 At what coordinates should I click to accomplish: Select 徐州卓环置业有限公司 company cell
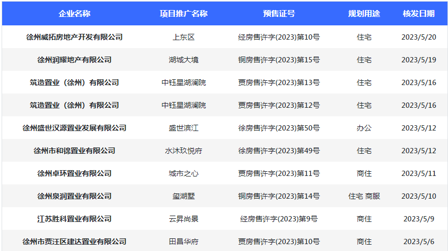[74, 173]
